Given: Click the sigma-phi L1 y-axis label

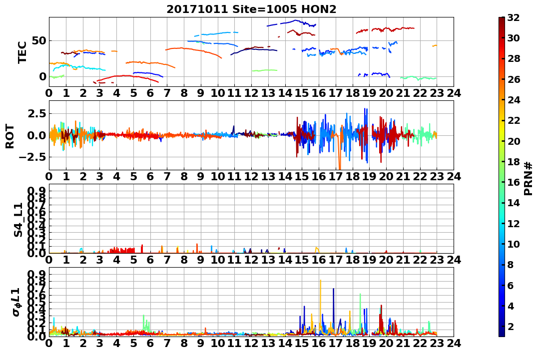Looking at the screenshot, I should pos(17,302).
